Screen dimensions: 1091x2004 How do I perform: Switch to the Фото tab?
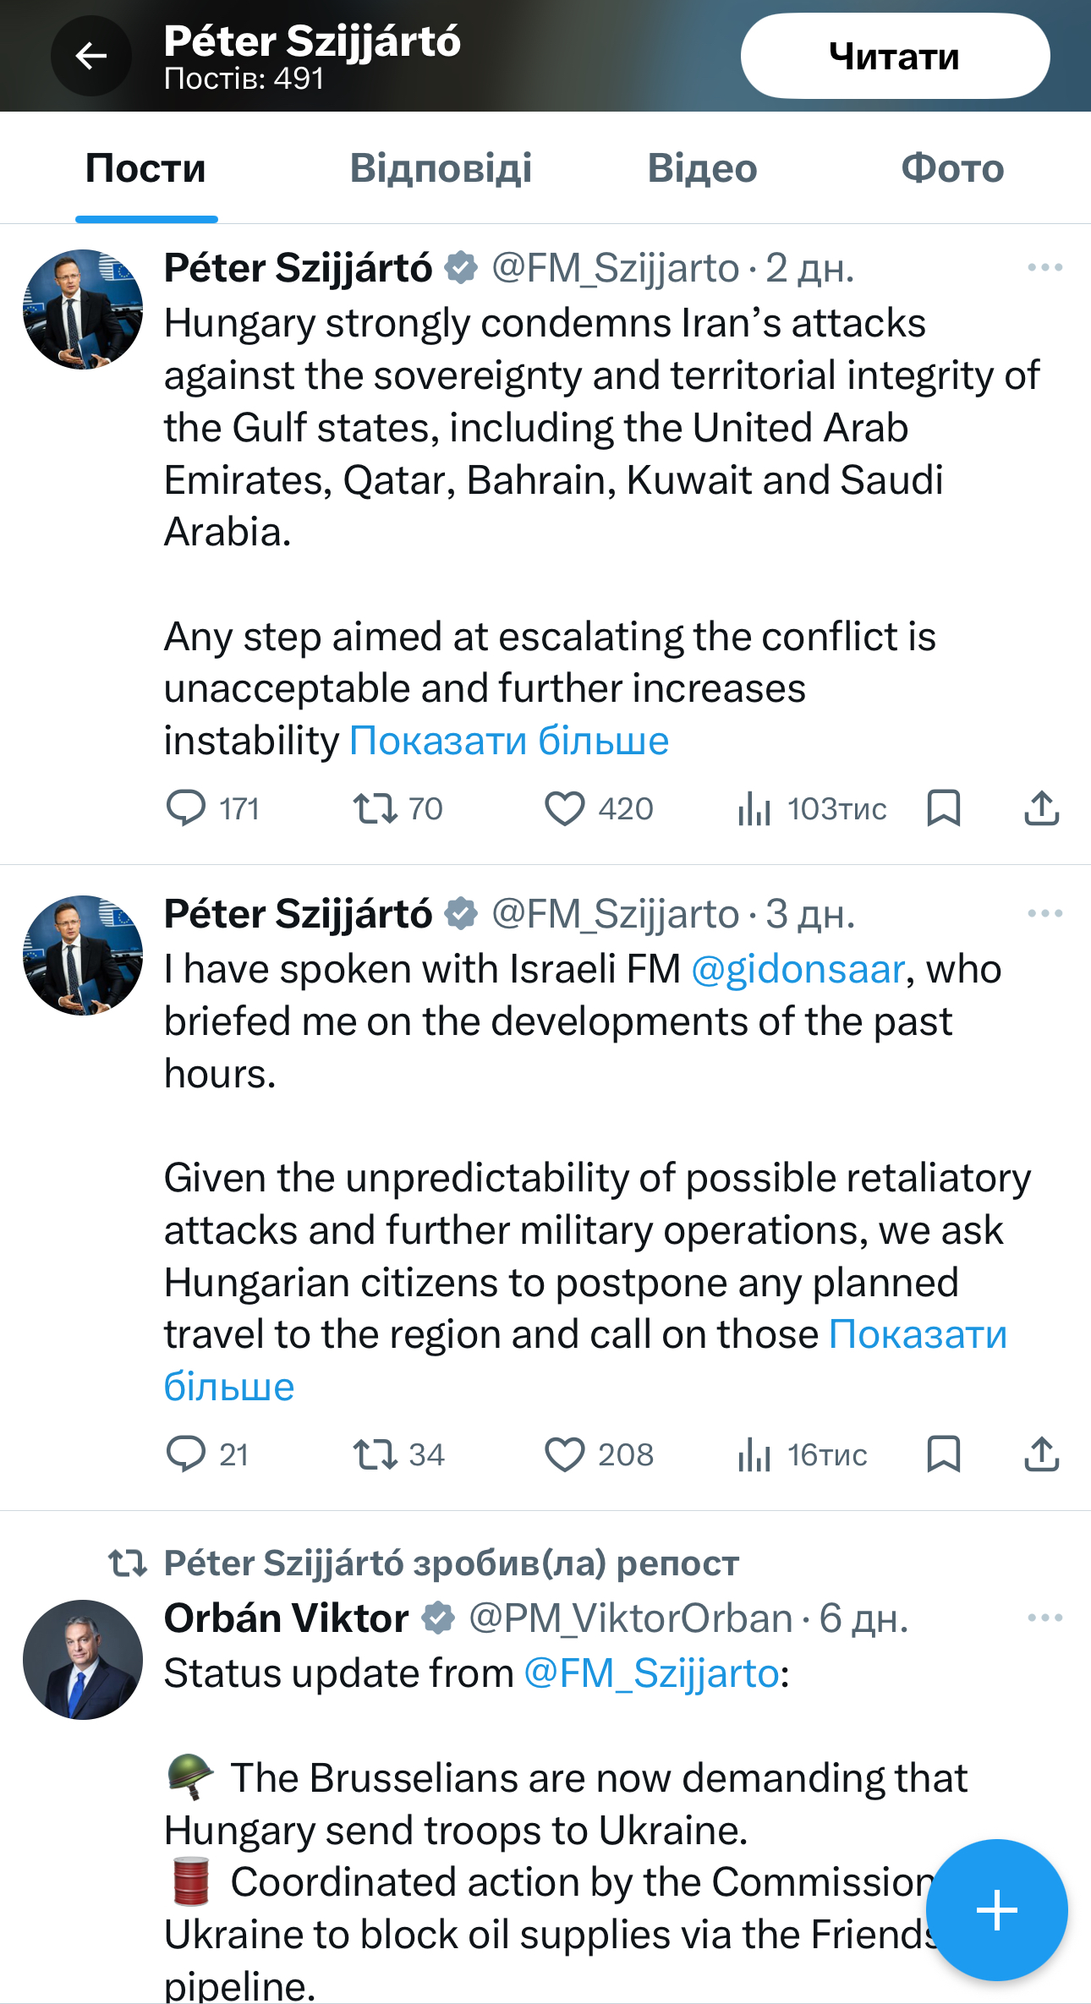coord(952,168)
